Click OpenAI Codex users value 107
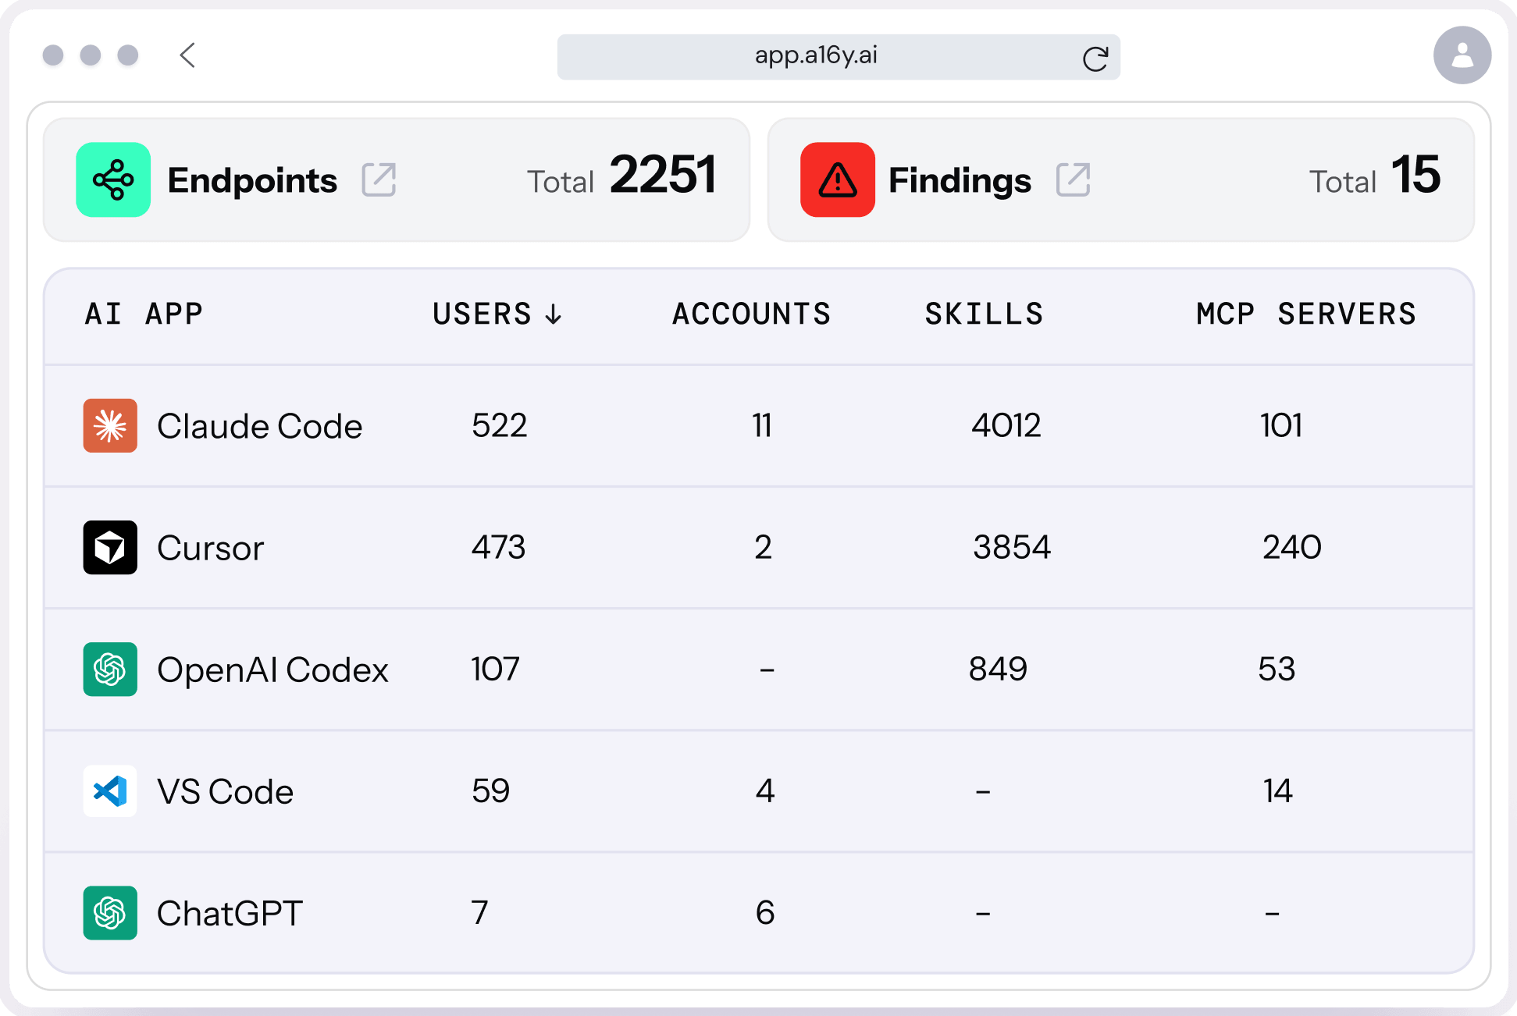The width and height of the screenshot is (1517, 1016). click(495, 669)
